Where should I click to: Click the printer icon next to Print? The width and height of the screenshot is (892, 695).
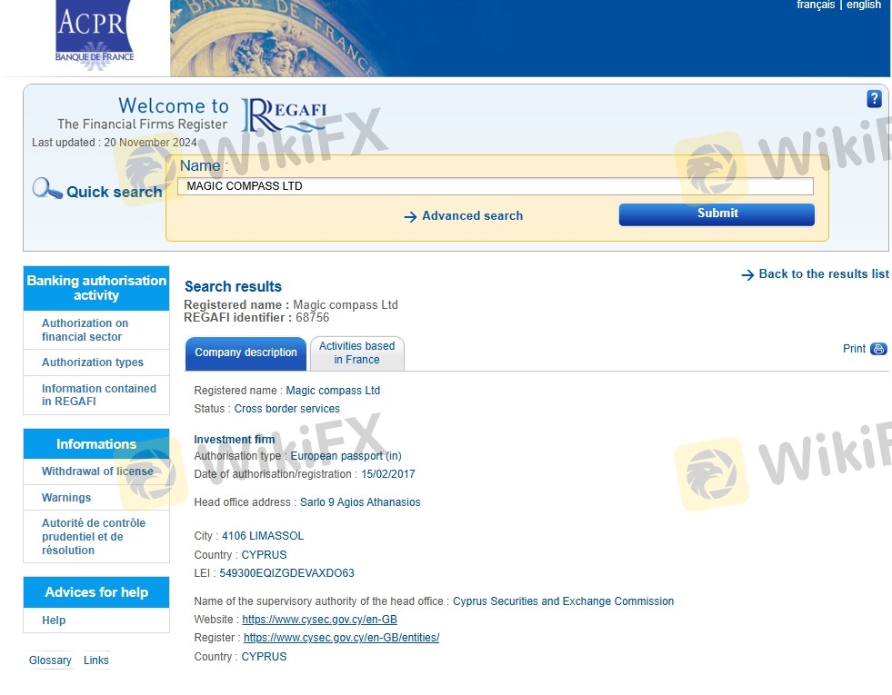coord(878,349)
